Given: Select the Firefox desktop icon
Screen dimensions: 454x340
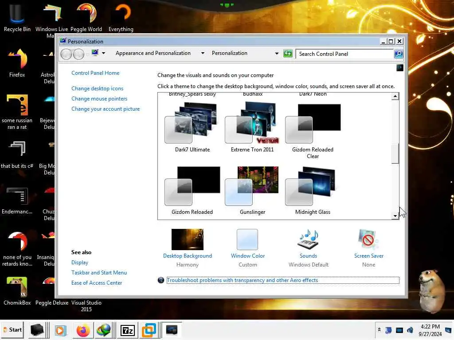Looking at the screenshot, I should pos(17,63).
